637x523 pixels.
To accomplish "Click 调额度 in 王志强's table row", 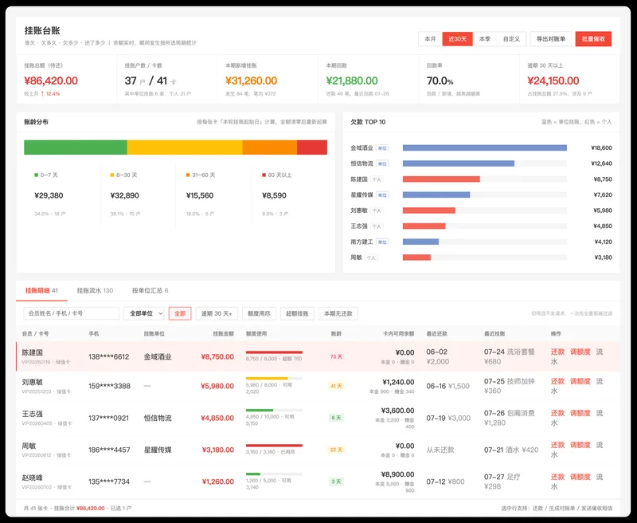I will (580, 413).
